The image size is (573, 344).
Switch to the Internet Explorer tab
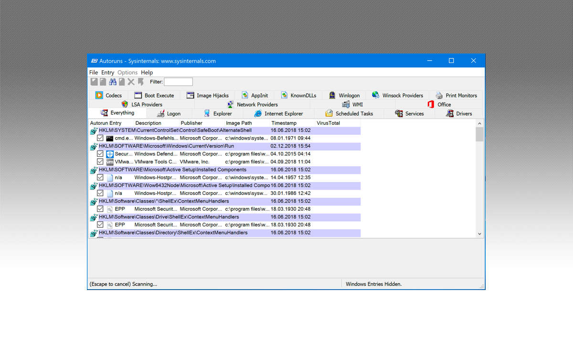[278, 114]
